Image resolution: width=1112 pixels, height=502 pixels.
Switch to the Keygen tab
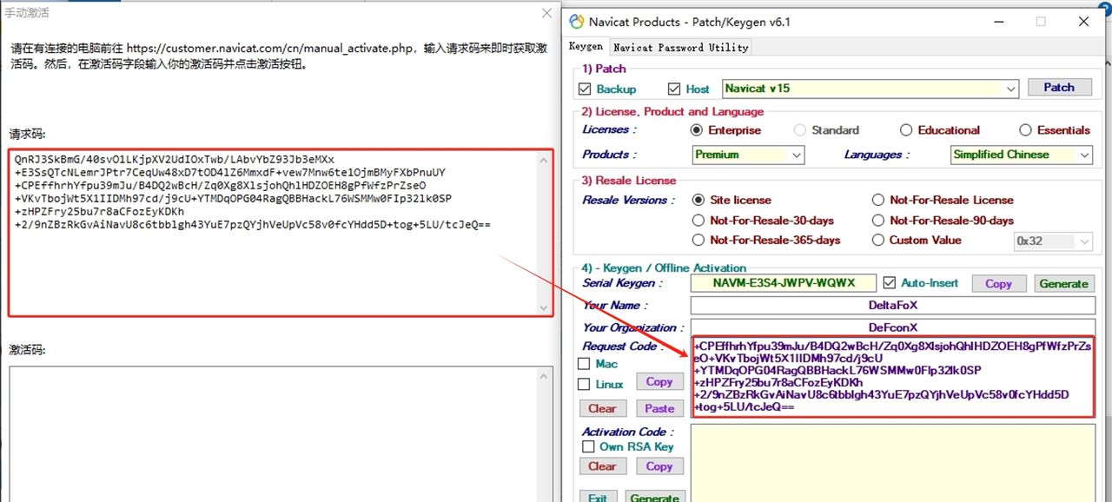[586, 47]
